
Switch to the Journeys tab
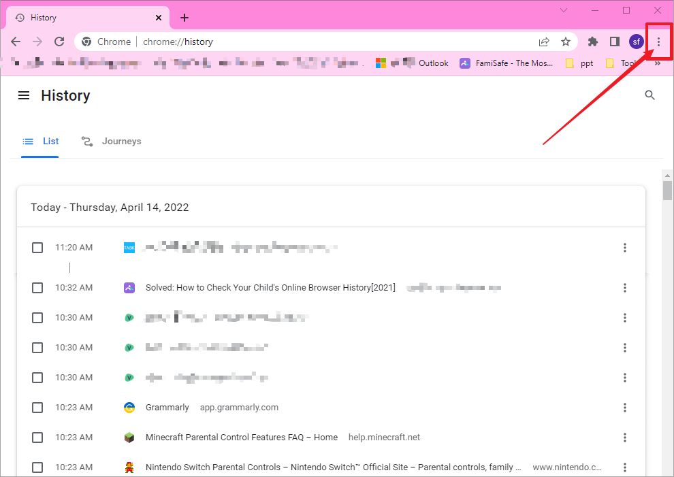coord(112,142)
